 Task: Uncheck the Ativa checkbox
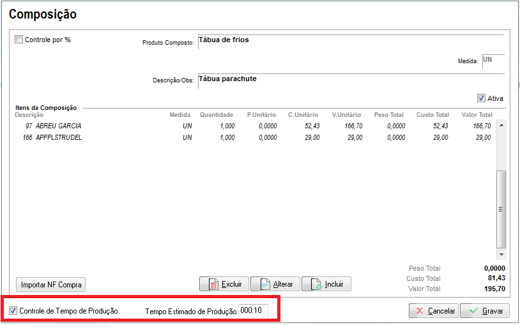[481, 98]
